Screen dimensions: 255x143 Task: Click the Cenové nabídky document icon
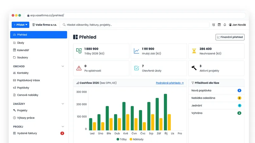point(14,95)
